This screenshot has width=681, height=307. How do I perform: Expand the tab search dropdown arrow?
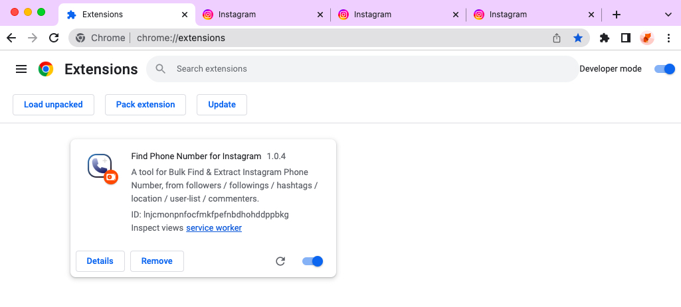[x=668, y=14]
